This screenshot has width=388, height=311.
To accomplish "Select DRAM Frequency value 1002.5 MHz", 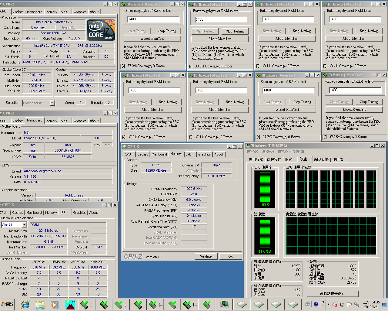I will coord(194,189).
